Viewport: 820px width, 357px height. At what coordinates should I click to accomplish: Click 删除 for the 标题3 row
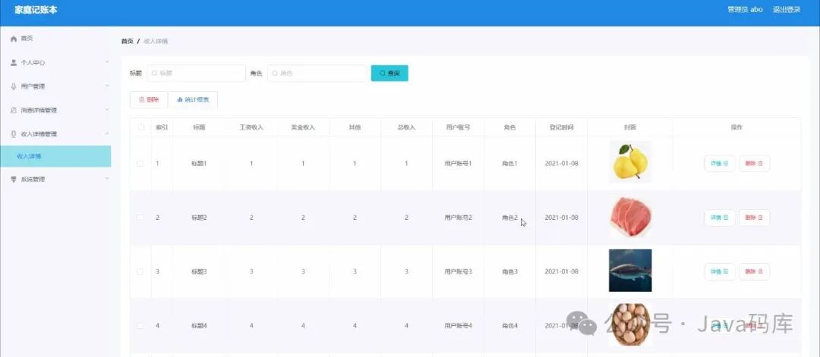754,271
